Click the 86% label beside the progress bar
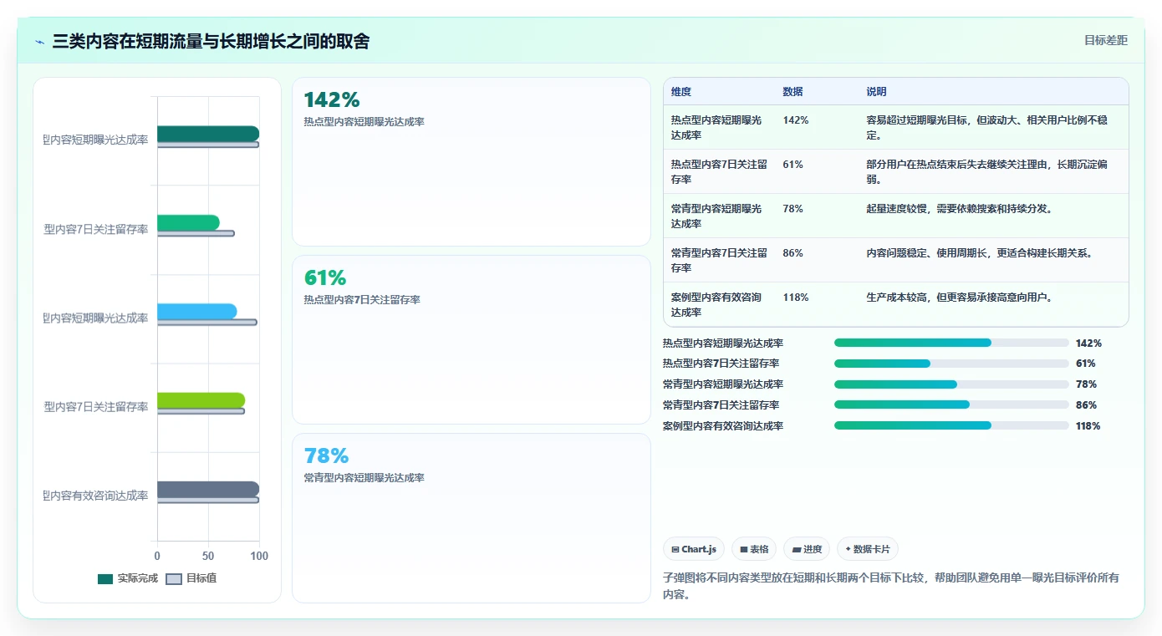Viewport: 1162px width, 636px height. coord(1086,405)
